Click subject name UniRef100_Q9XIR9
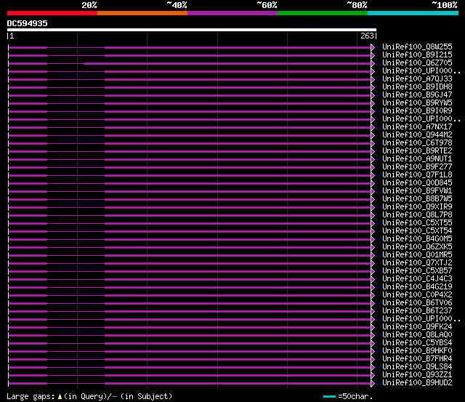Image resolution: width=465 pixels, height=402 pixels. pyautogui.click(x=417, y=207)
